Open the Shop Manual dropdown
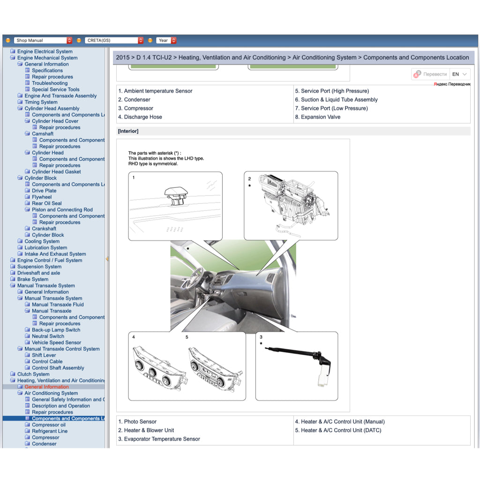Viewport: 480px width, 480px height. tap(43, 40)
